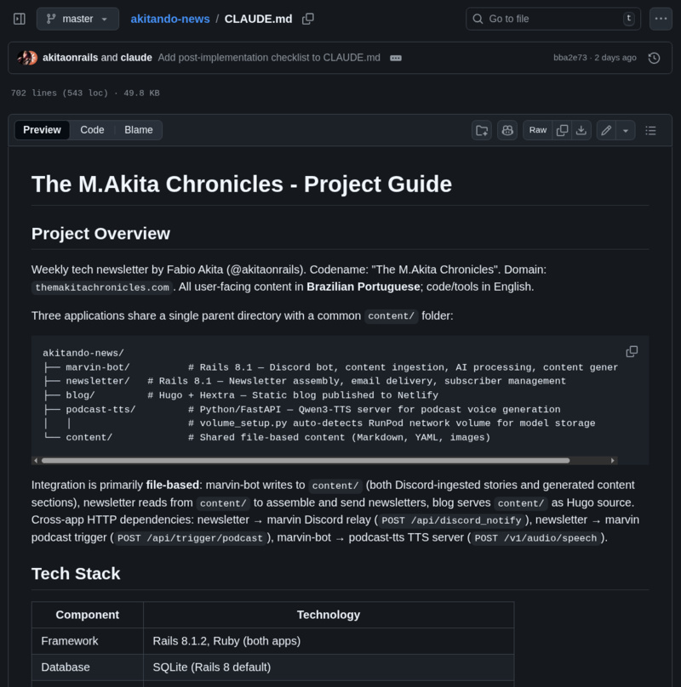The width and height of the screenshot is (681, 687).
Task: Click the akitaonrails author name
Action: coord(70,58)
